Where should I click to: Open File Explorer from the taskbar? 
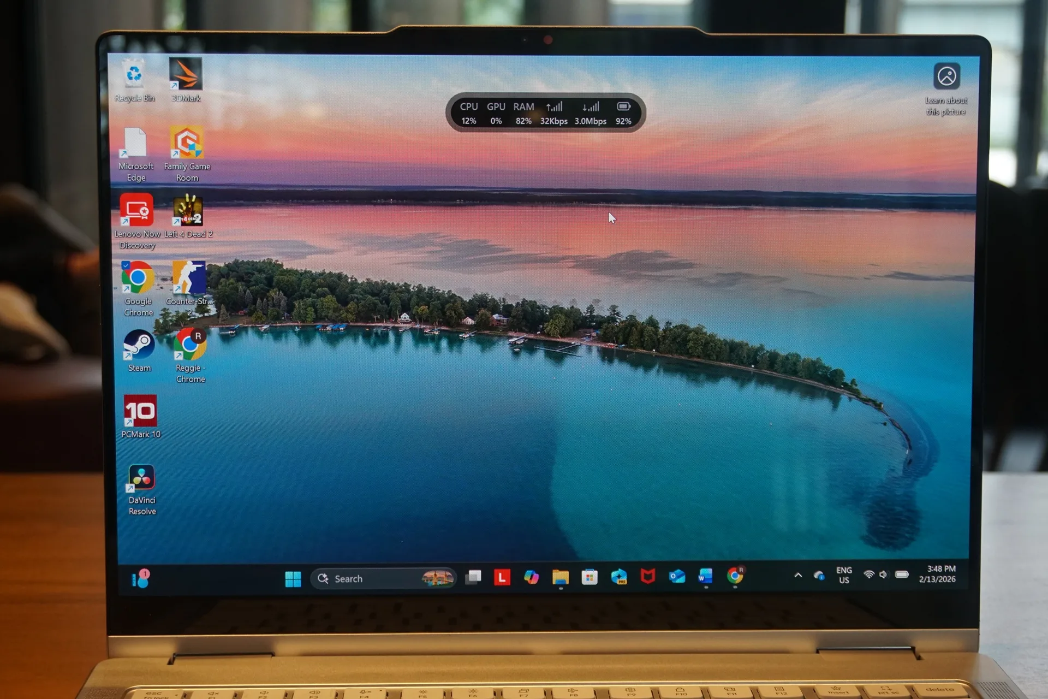click(x=561, y=577)
